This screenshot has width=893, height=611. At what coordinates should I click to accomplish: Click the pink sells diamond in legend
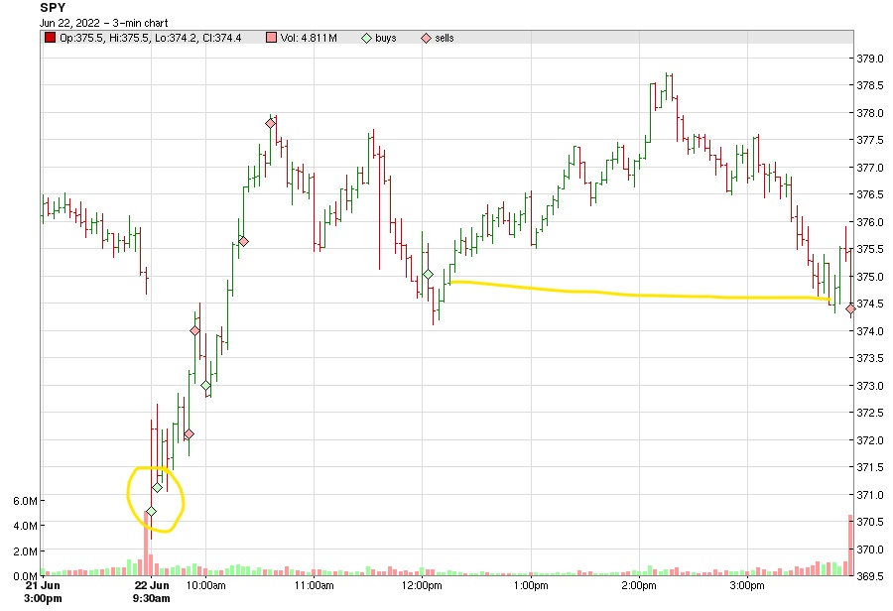[426, 38]
